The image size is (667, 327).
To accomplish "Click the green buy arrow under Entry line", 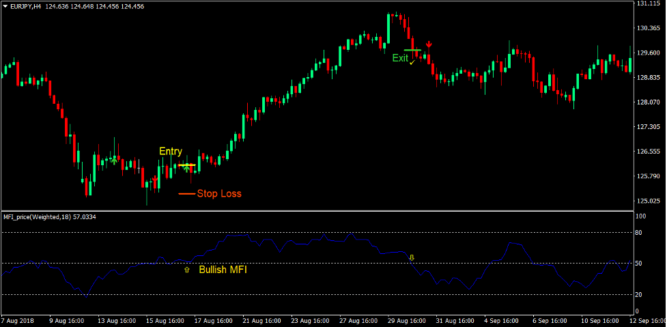I will point(186,169).
